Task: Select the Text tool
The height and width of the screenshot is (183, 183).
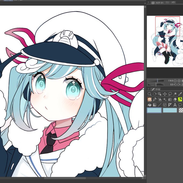Action: (x=175, y=105)
